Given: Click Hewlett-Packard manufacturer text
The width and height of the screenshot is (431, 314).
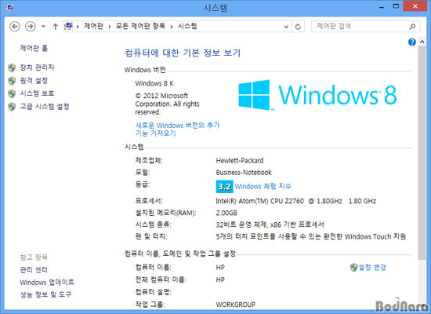Looking at the screenshot, I should coord(240,161).
